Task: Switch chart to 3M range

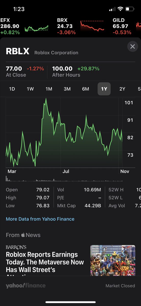Action: (x=67, y=89)
